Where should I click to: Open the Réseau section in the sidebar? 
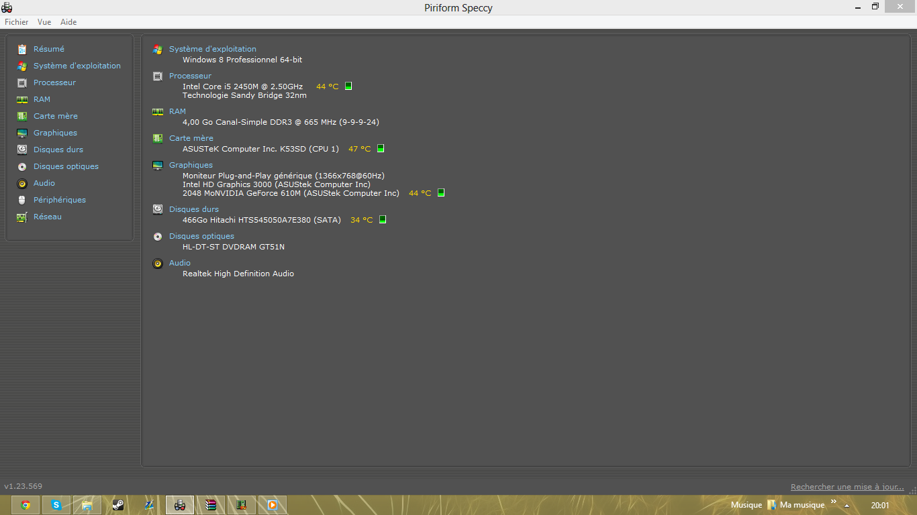[x=48, y=217]
